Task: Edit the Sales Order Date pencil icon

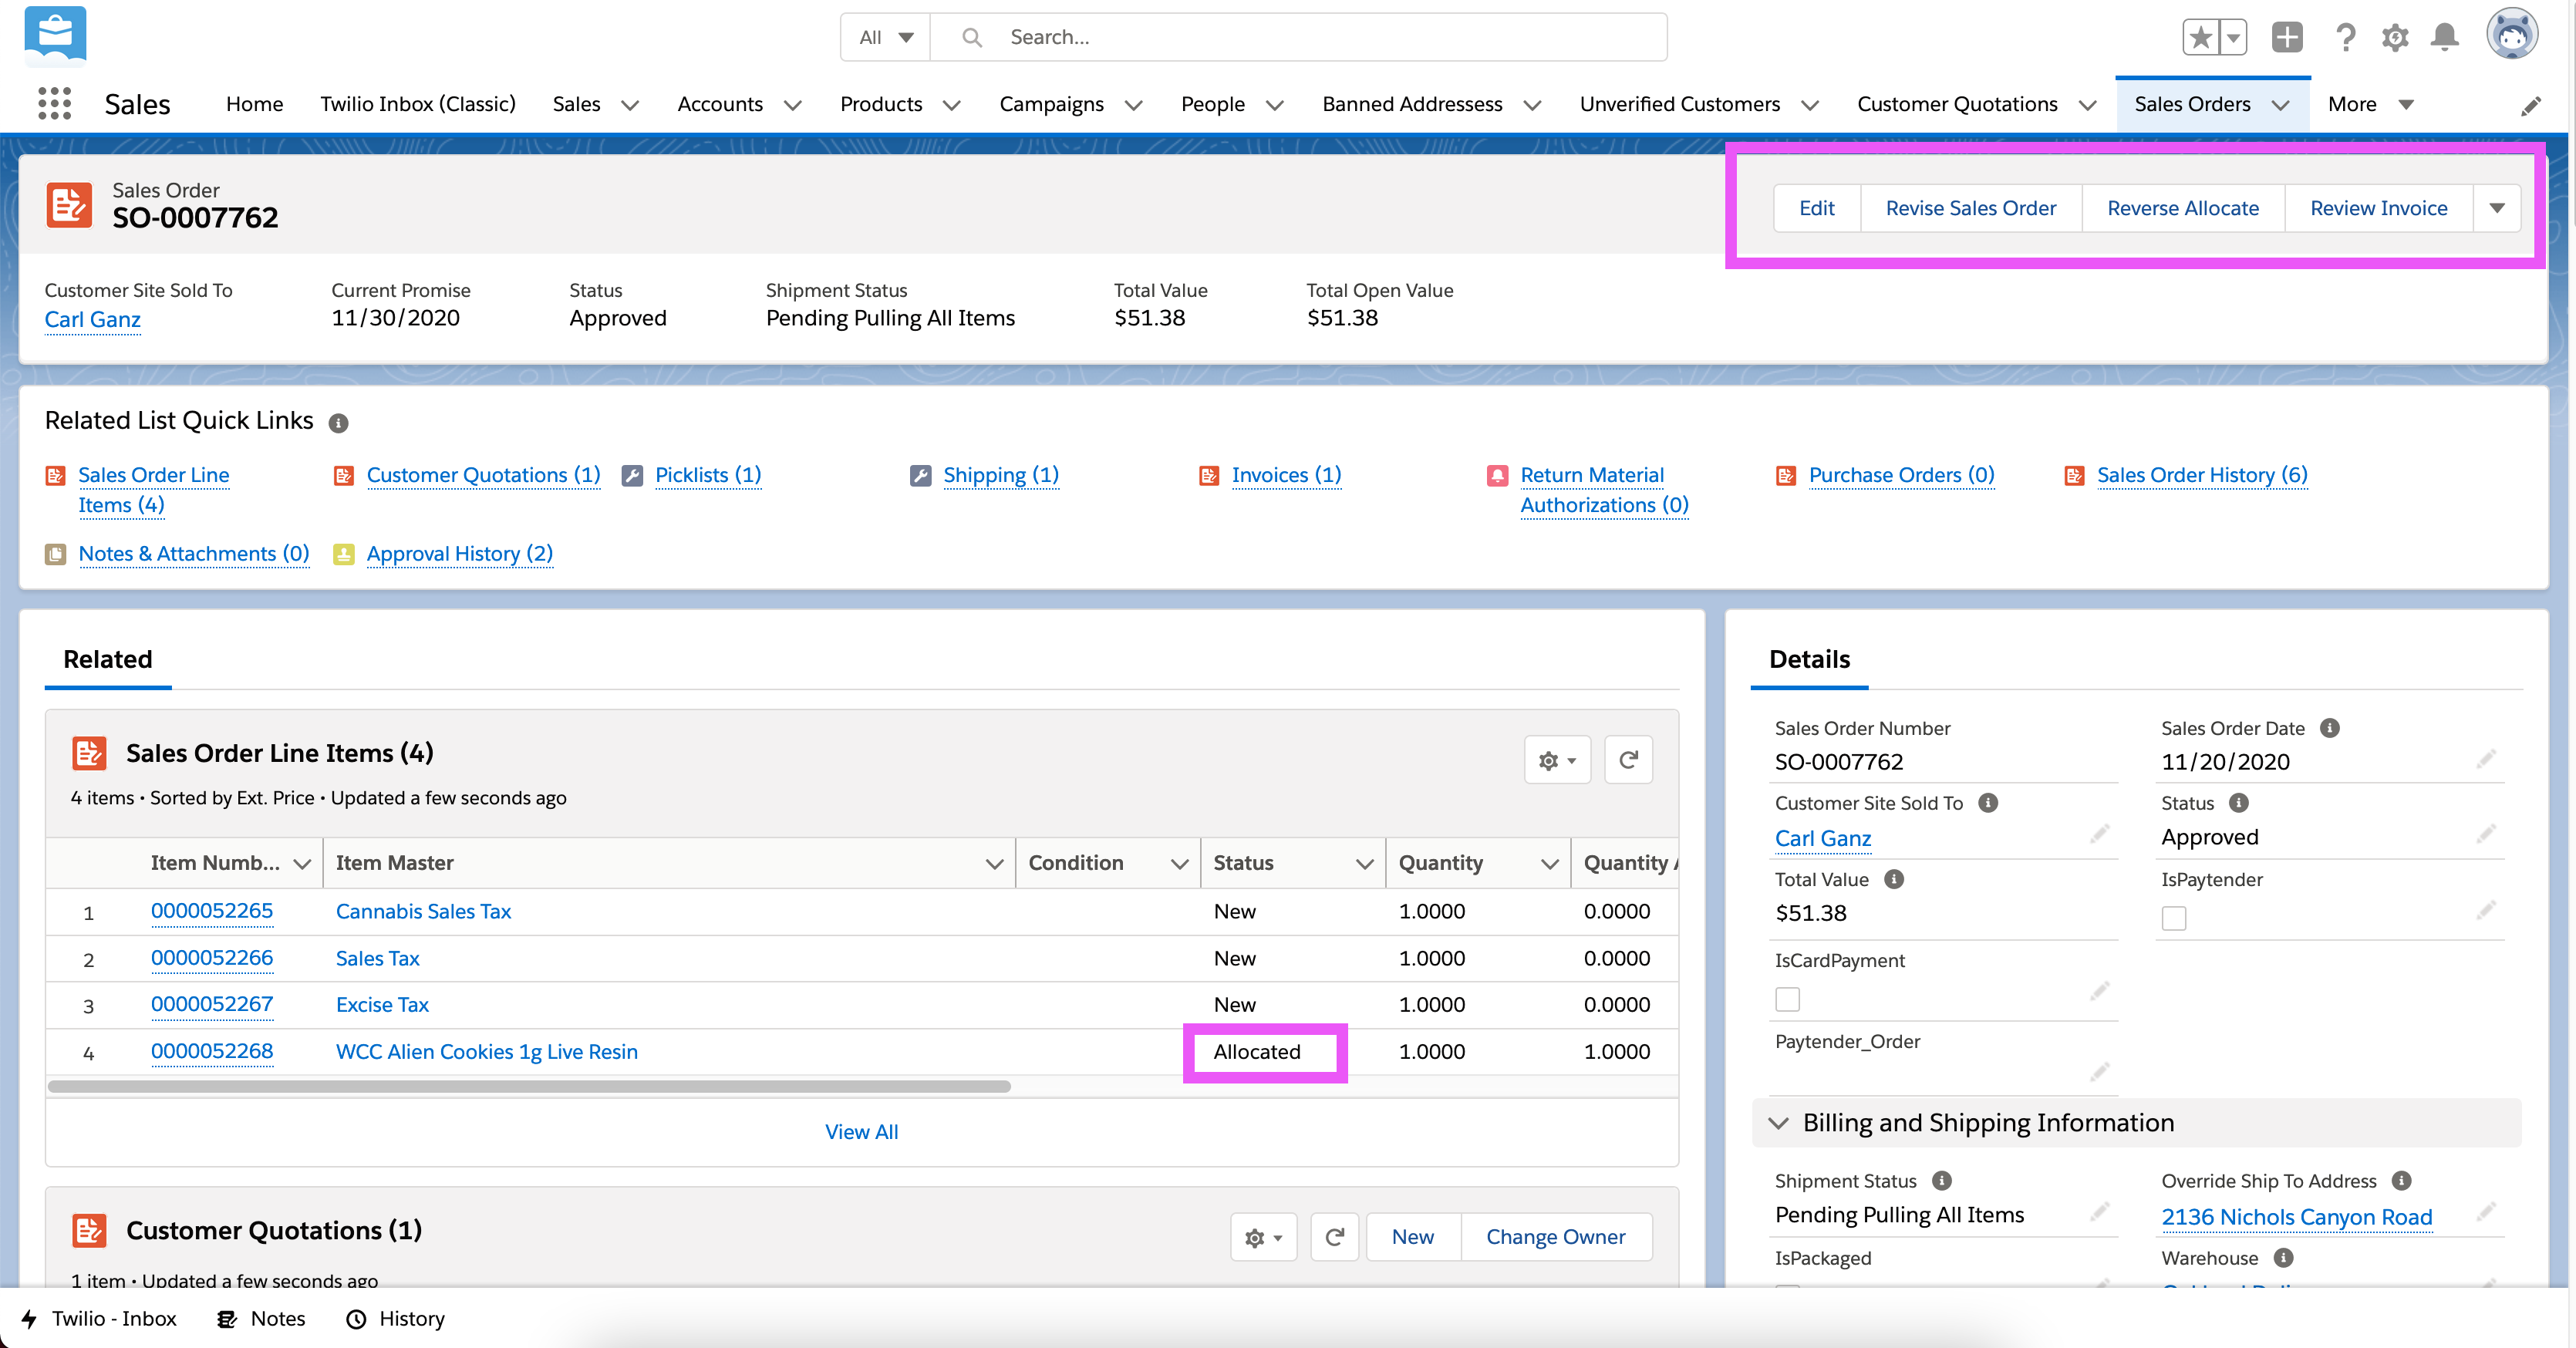Action: tap(2486, 760)
